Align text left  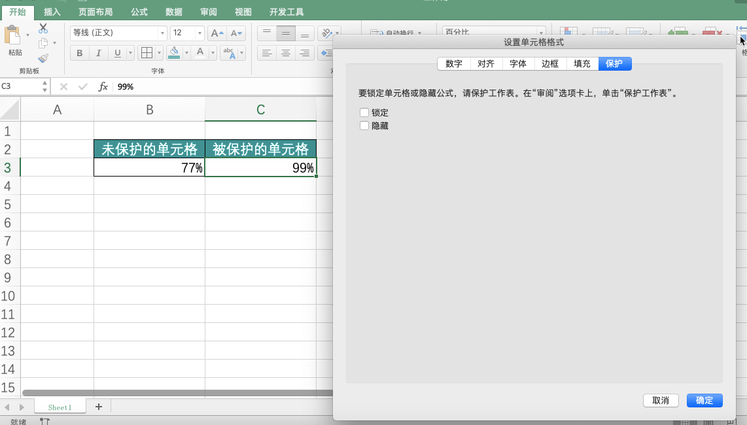tap(267, 53)
